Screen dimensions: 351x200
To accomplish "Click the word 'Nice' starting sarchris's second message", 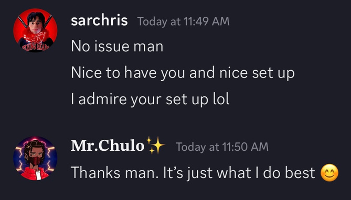I will point(86,73).
